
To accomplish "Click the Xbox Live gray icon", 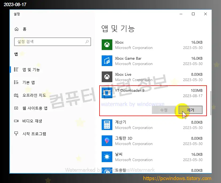I will coord(107,77).
